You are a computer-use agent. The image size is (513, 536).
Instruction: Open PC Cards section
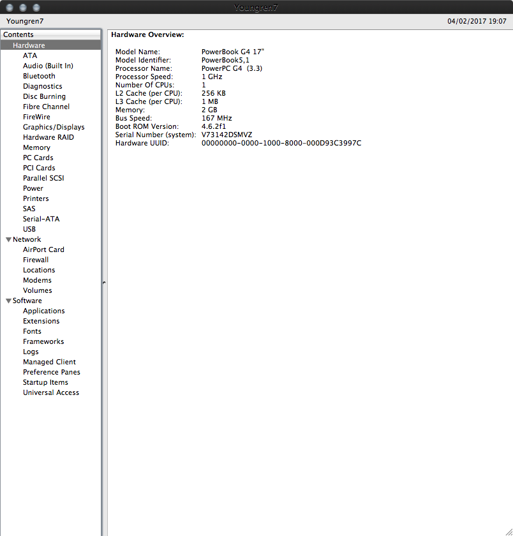click(x=38, y=158)
